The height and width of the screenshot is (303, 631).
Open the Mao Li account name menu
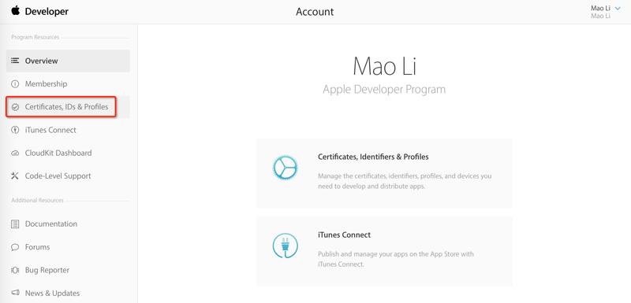click(x=600, y=8)
